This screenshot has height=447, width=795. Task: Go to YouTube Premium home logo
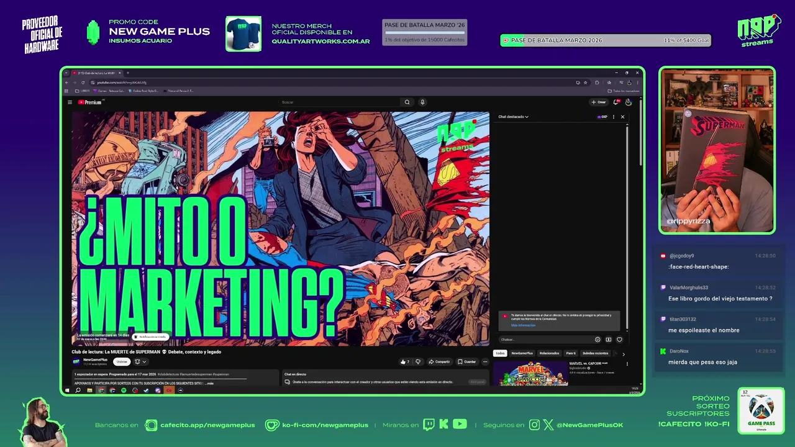pyautogui.click(x=91, y=102)
